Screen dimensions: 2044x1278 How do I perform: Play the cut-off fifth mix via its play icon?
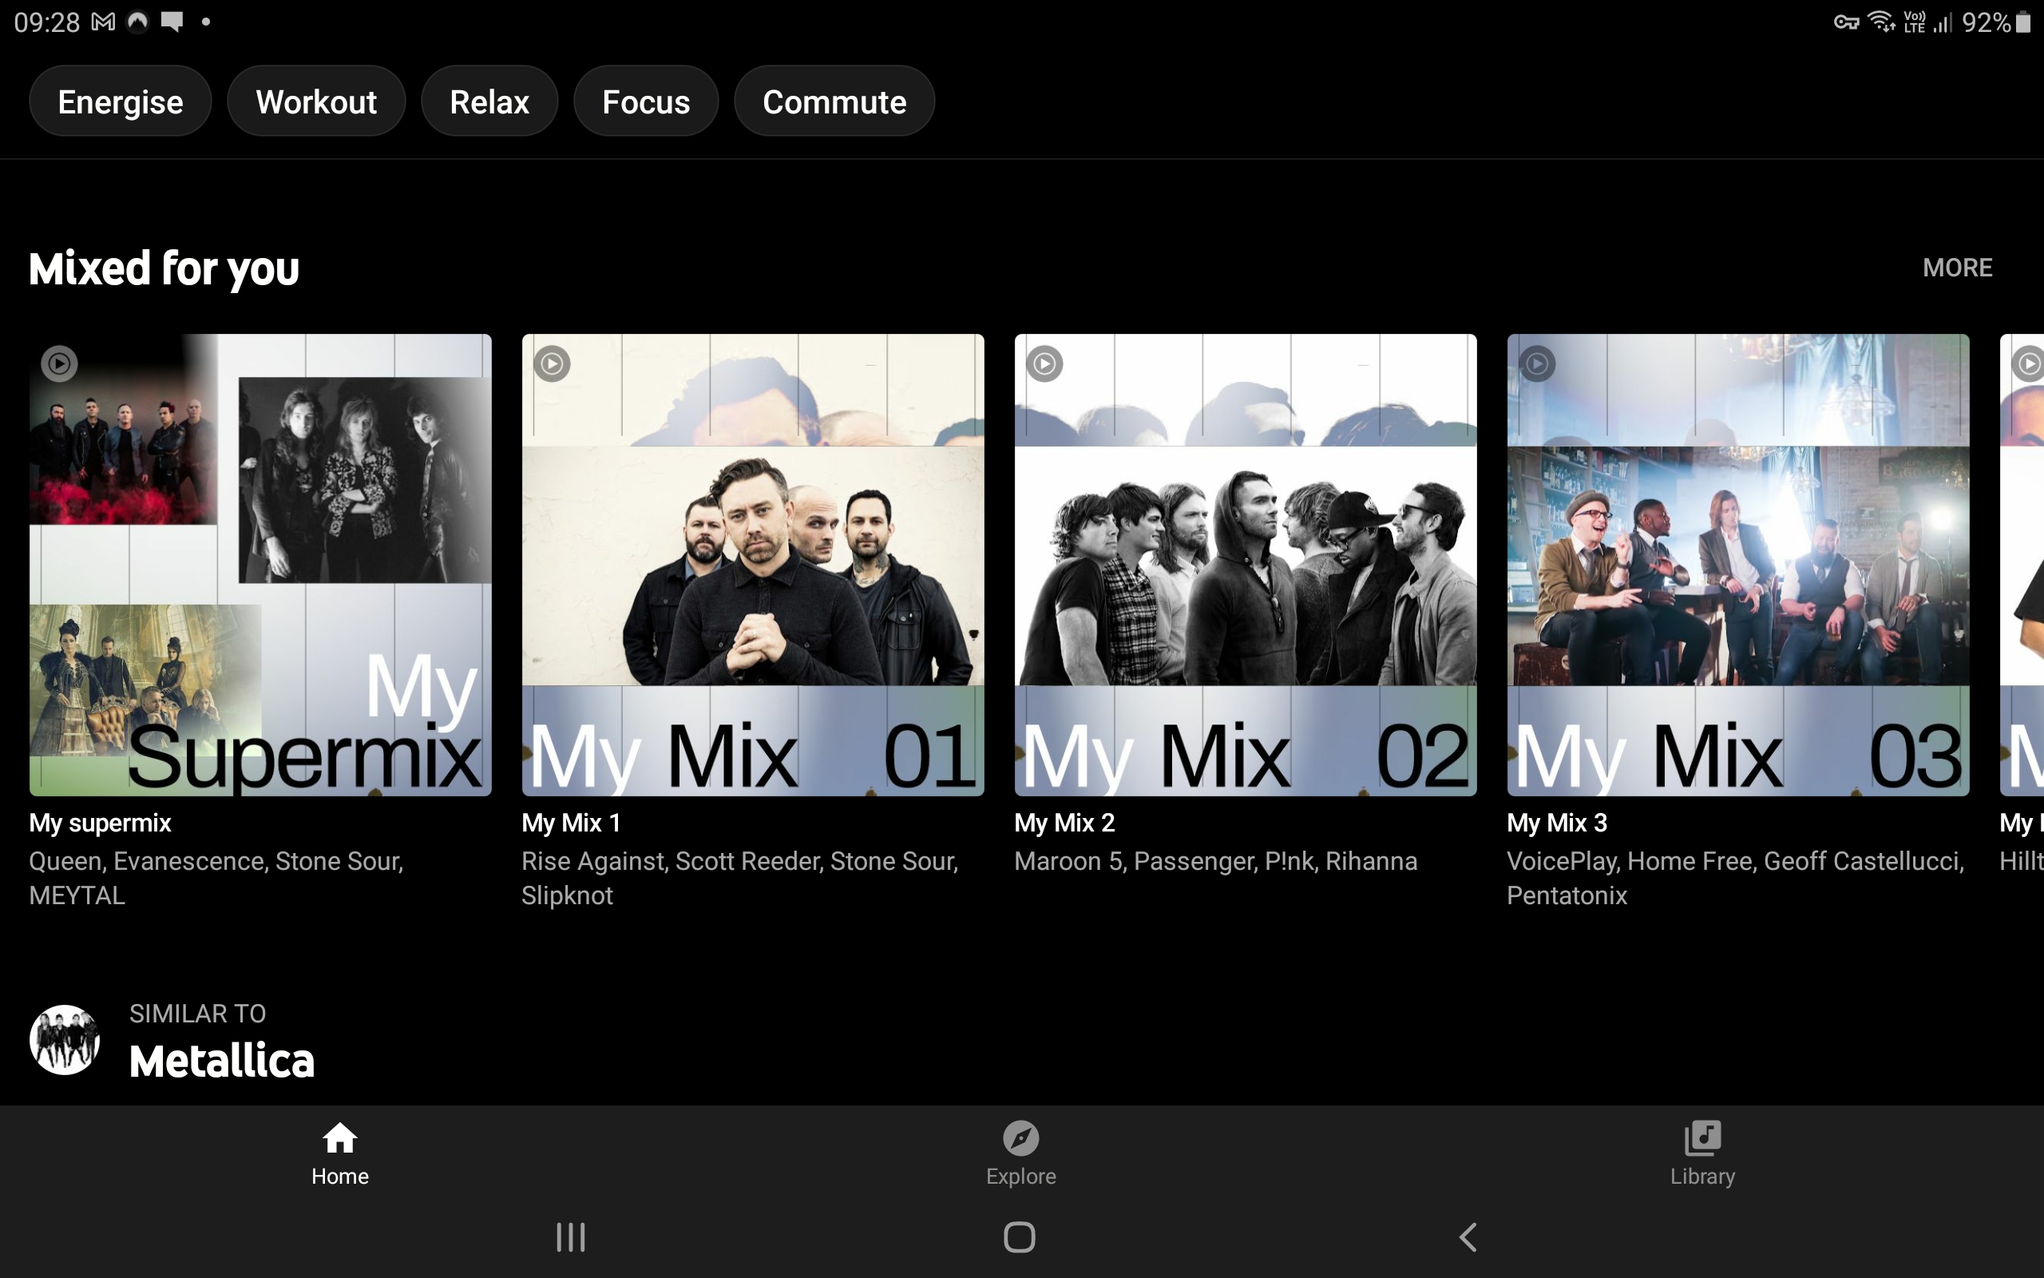pos(2028,364)
